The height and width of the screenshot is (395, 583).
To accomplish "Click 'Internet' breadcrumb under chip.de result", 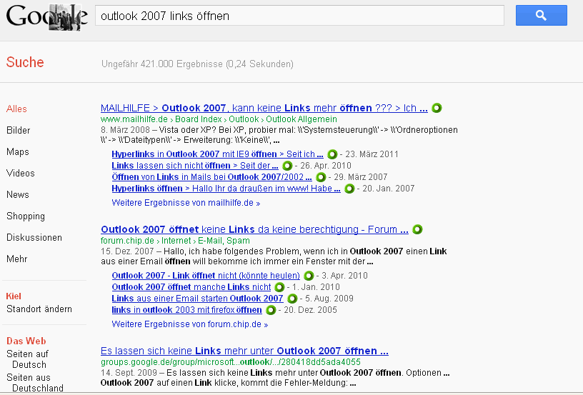I will [176, 241].
